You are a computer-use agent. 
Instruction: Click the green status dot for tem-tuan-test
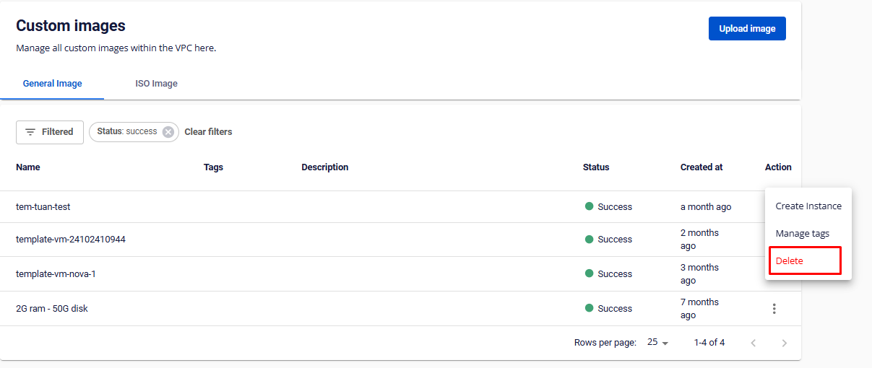click(x=590, y=207)
